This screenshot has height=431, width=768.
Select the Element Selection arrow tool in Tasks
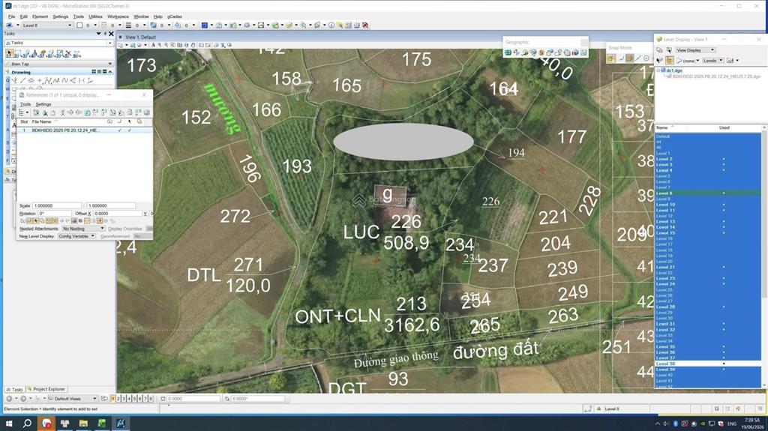[10, 53]
